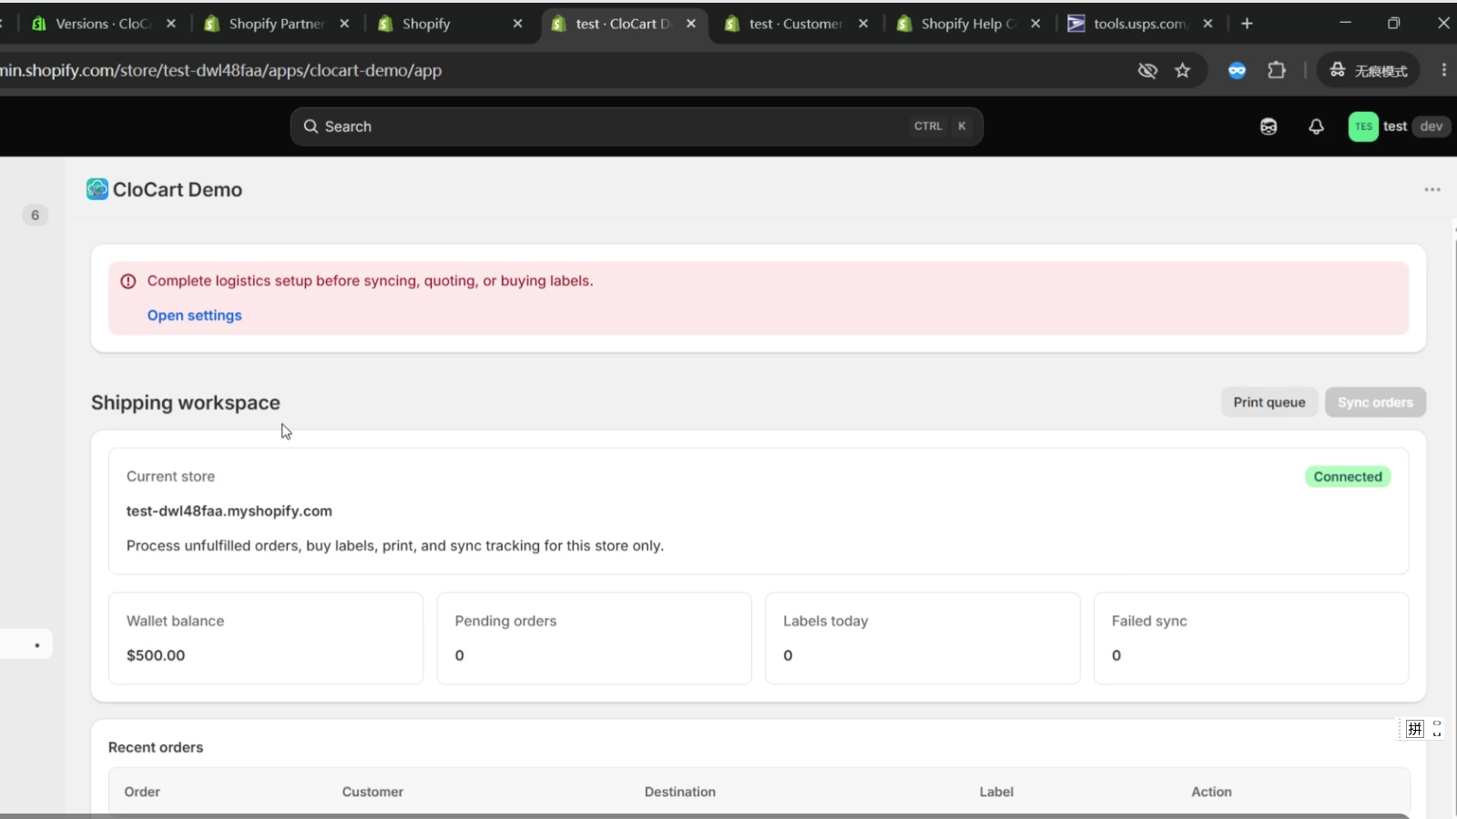Viewport: 1457px width, 819px height.
Task: Click the sidebar badge showing 6
Action: 36,215
